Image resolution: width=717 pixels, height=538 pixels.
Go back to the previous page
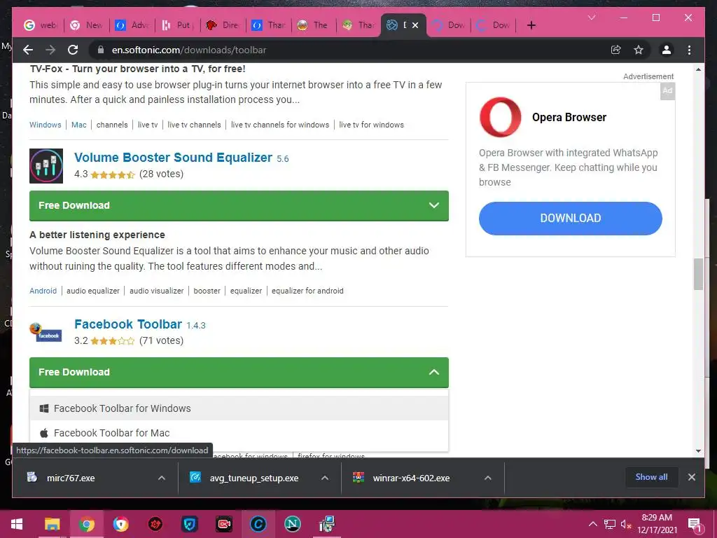[x=28, y=50]
